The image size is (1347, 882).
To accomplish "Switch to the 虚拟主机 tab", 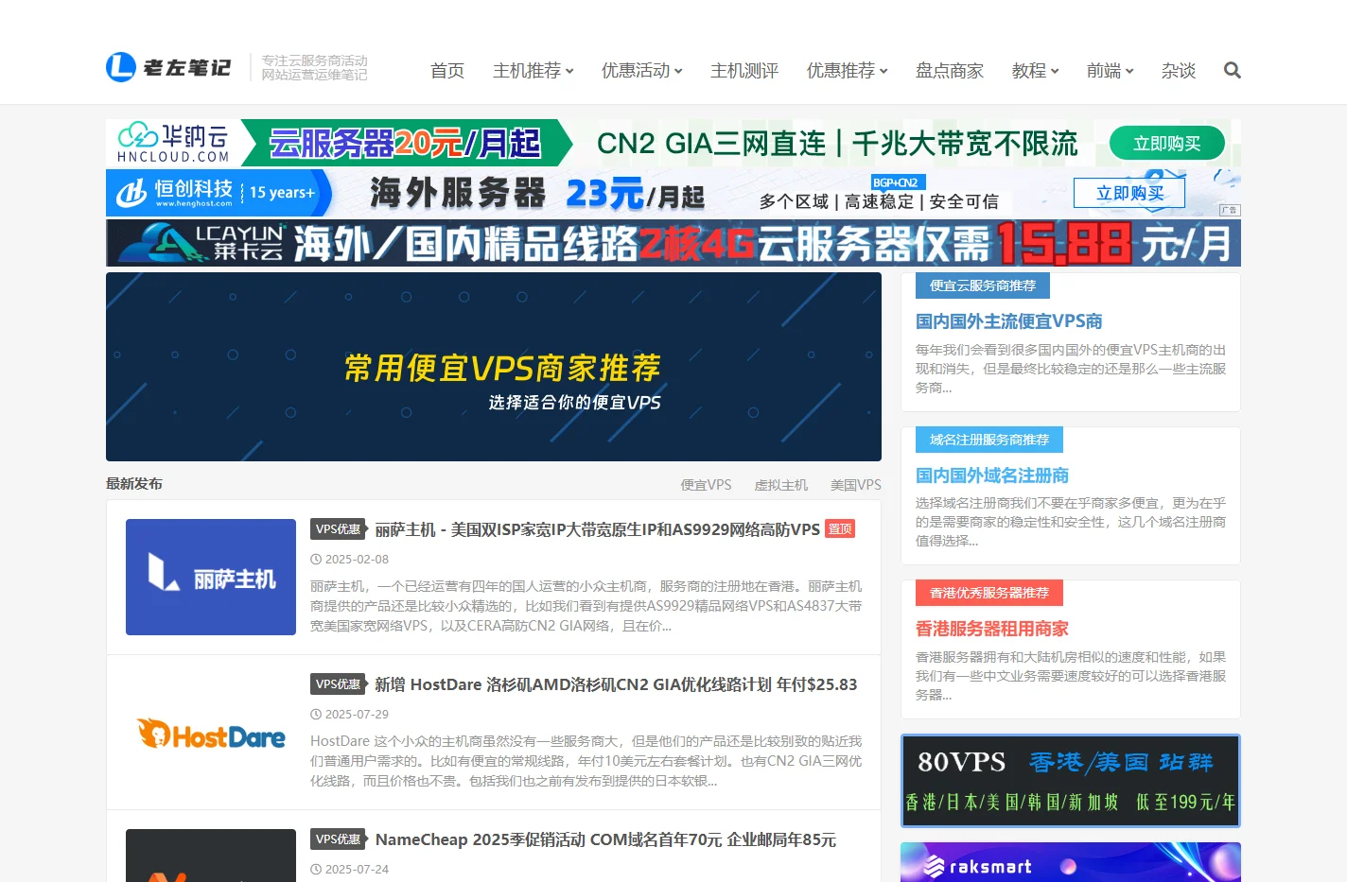I will (781, 485).
